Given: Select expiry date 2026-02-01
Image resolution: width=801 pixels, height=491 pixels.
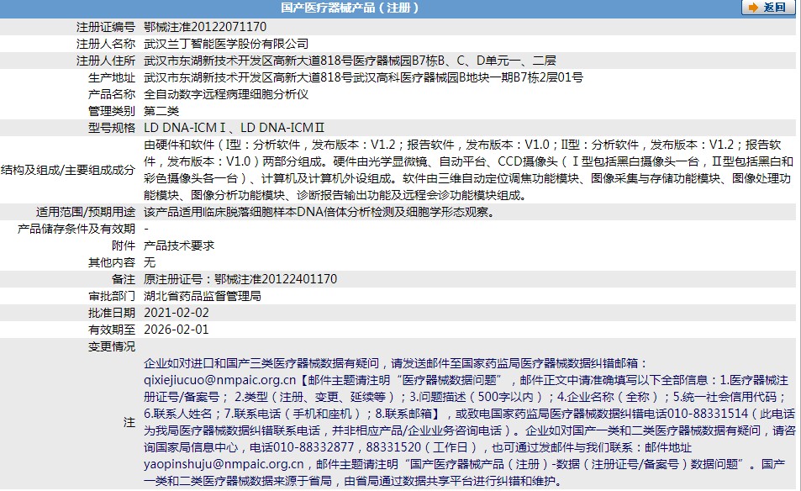Looking at the screenshot, I should (177, 330).
